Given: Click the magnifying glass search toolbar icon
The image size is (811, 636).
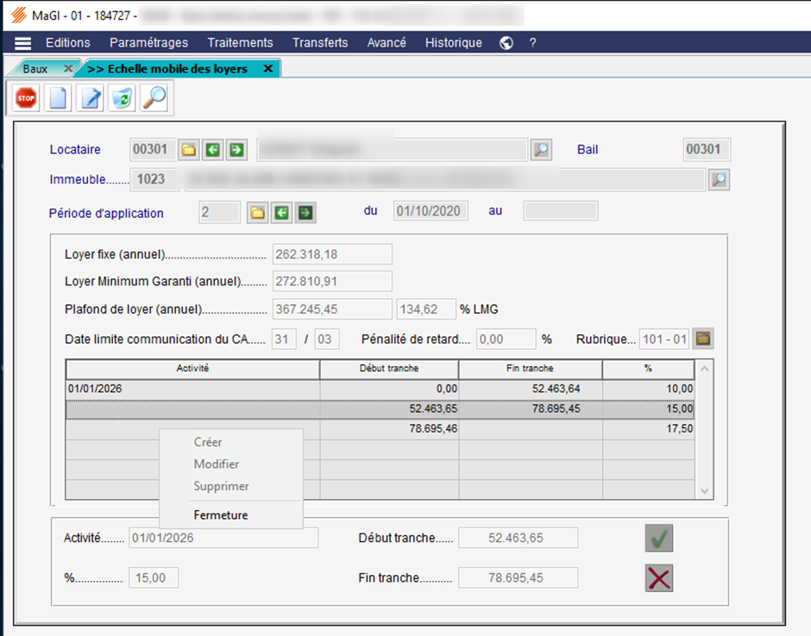Looking at the screenshot, I should pyautogui.click(x=154, y=98).
